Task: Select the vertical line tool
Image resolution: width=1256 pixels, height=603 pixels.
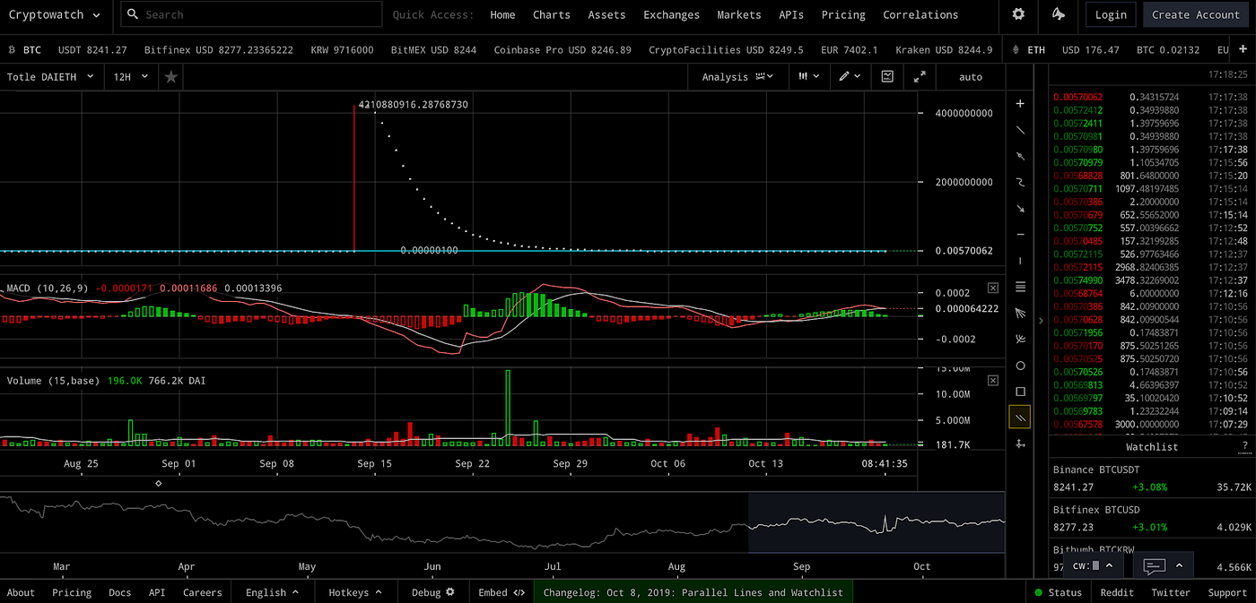Action: pyautogui.click(x=1020, y=261)
